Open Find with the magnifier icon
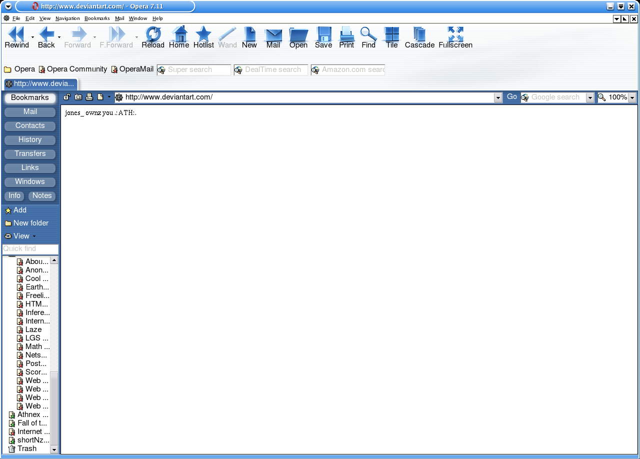This screenshot has height=459, width=640. click(x=368, y=34)
